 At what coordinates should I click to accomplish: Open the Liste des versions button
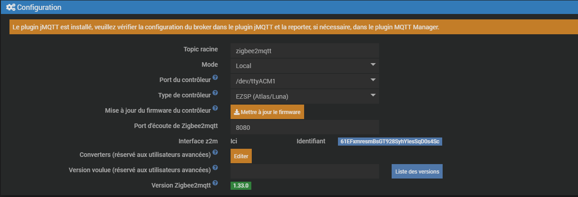tap(416, 171)
